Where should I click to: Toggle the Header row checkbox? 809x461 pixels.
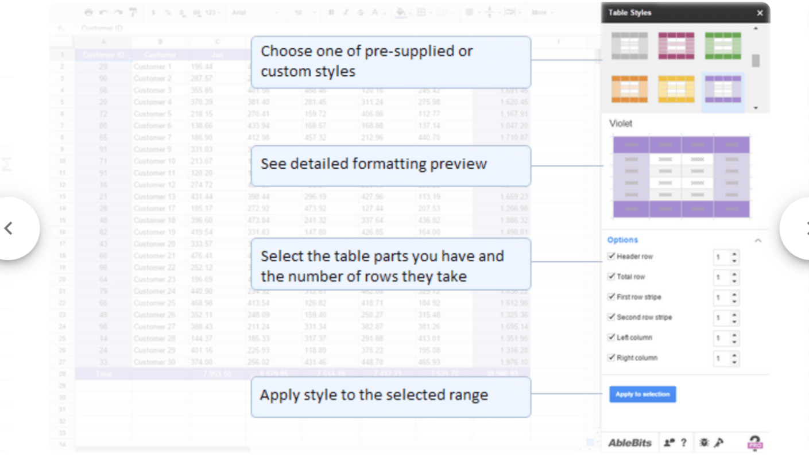611,257
